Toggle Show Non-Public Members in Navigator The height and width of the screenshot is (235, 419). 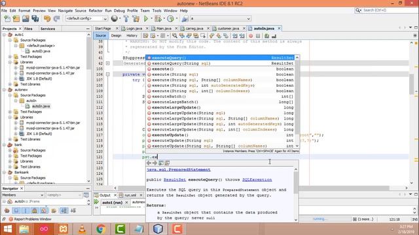click(35, 210)
